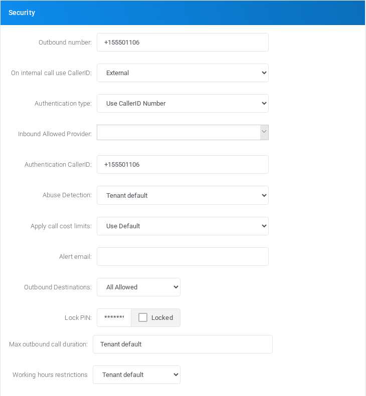Open the Working hours restrictions dropdown
The image size is (366, 396).
[136, 375]
